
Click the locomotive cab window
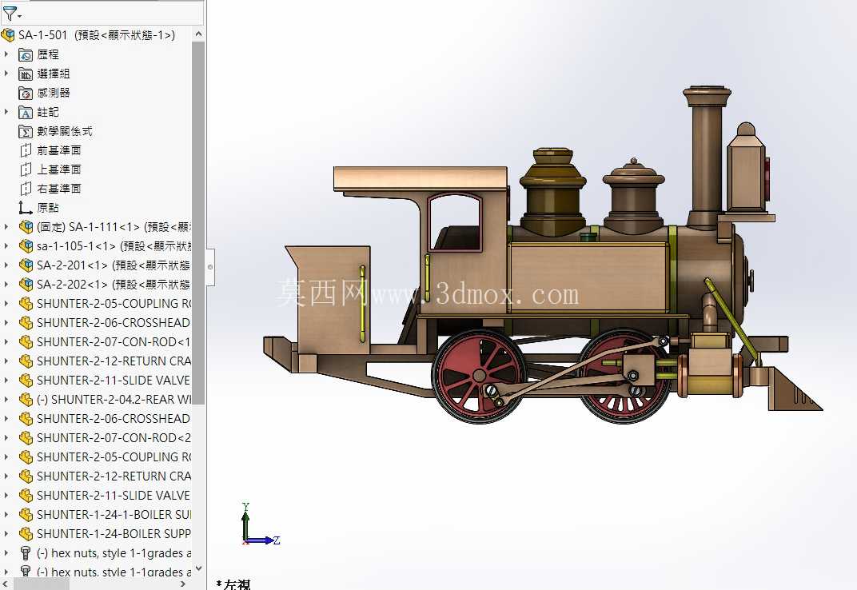[x=455, y=222]
